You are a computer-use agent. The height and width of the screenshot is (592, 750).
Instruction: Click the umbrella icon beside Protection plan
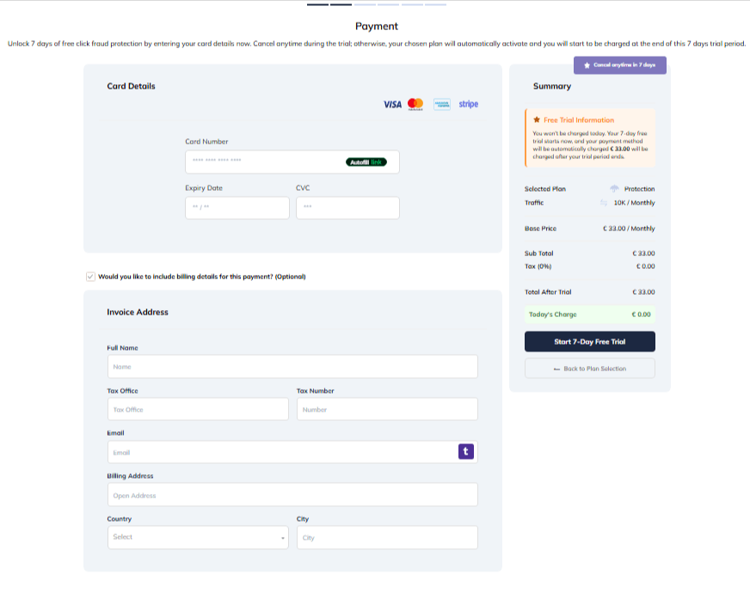[614, 188]
